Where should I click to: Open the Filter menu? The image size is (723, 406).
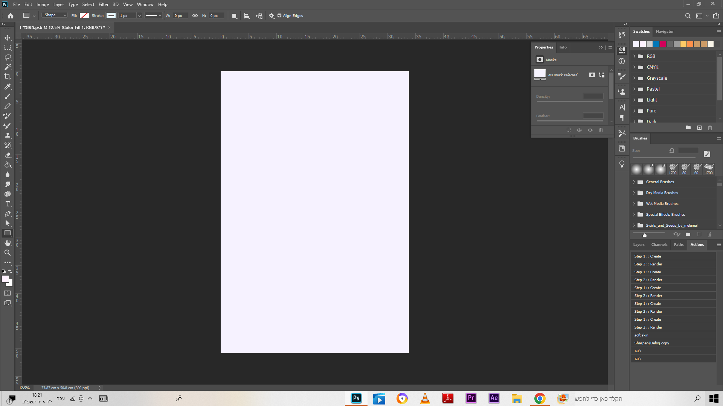[103, 5]
